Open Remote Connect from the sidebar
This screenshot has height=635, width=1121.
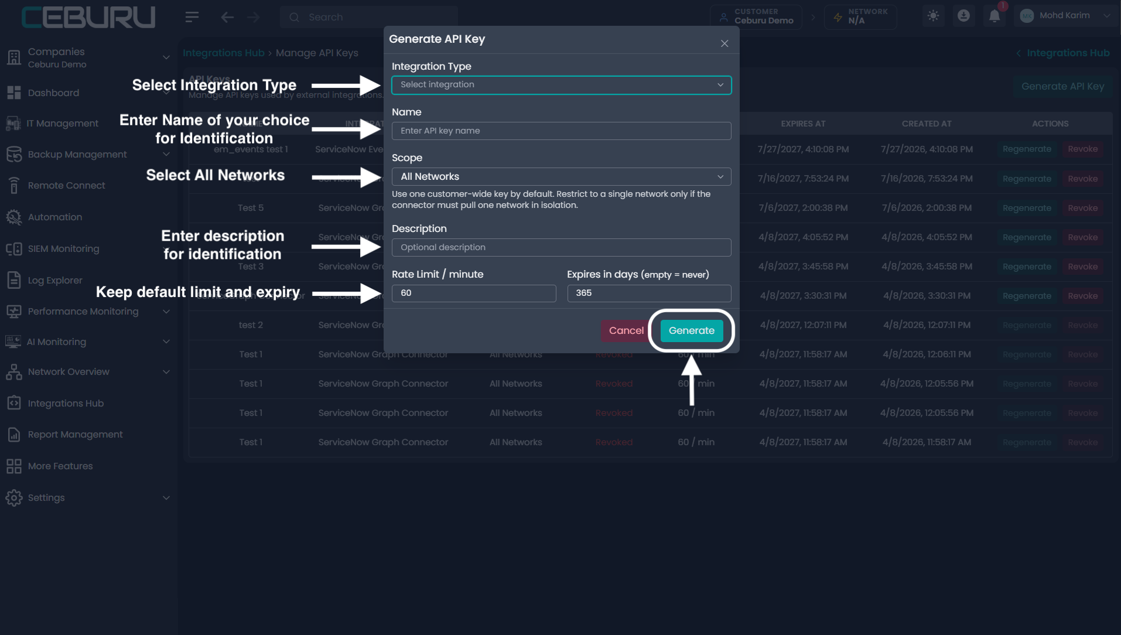tap(67, 185)
